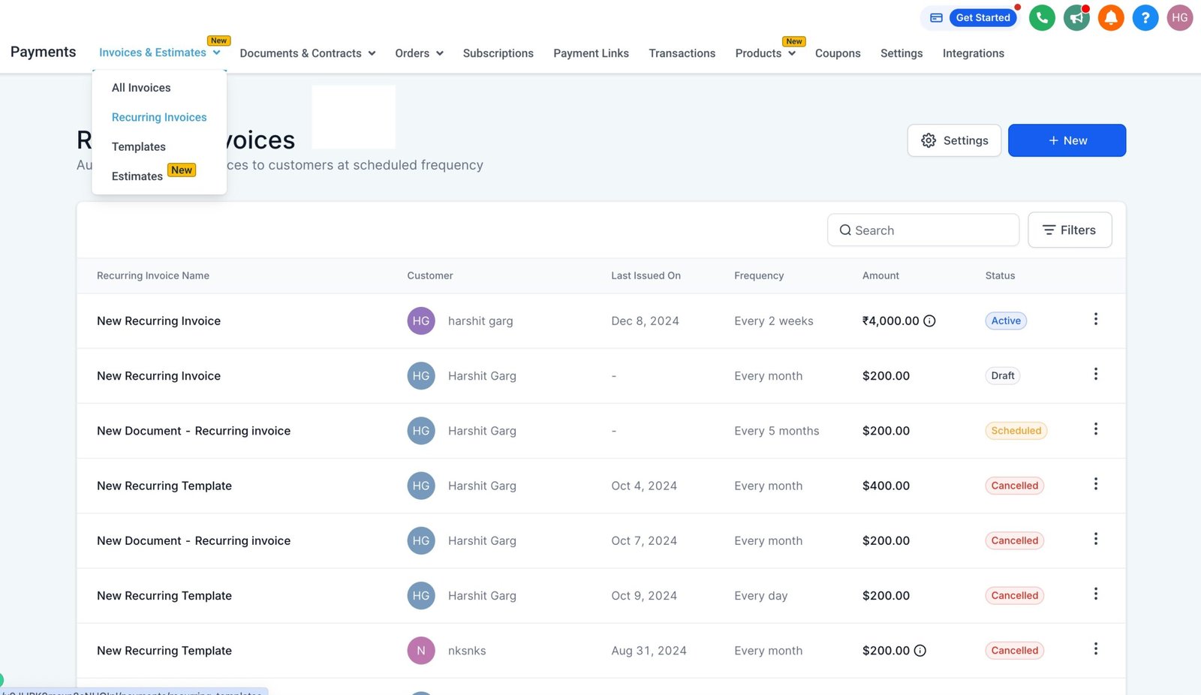Expand the Products dropdown menu

click(x=765, y=53)
